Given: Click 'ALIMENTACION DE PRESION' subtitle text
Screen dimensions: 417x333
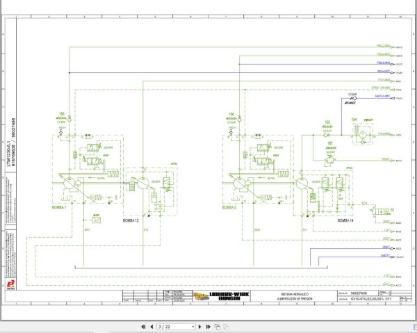Looking at the screenshot, I should [x=295, y=299].
